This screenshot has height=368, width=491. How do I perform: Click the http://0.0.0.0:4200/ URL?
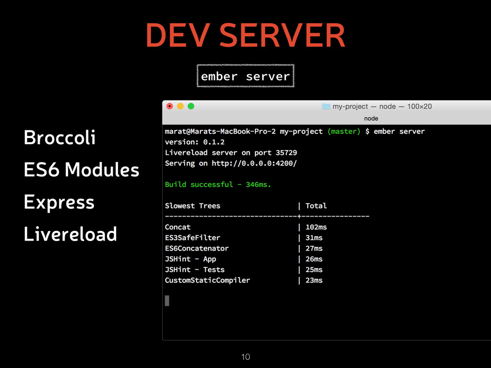[x=254, y=163]
